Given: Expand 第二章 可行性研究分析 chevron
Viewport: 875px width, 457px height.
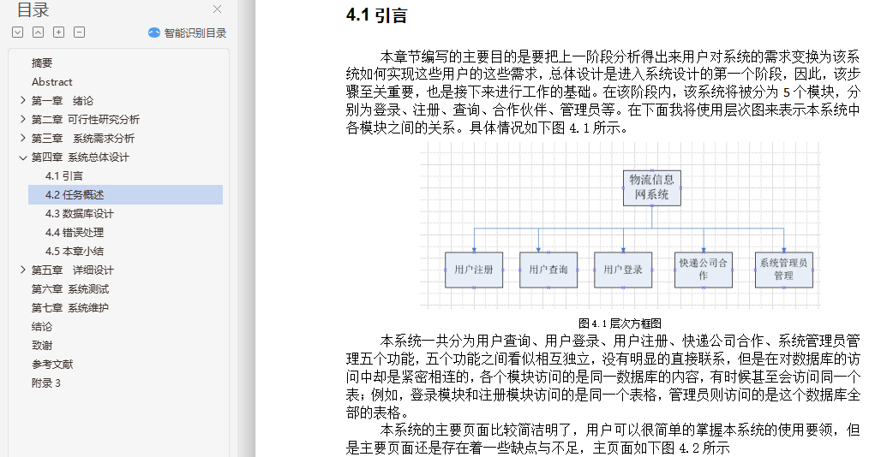Looking at the screenshot, I should [22, 119].
